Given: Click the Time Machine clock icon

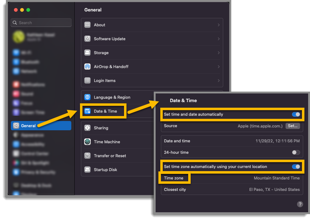Looking at the screenshot, I should 87,142.
